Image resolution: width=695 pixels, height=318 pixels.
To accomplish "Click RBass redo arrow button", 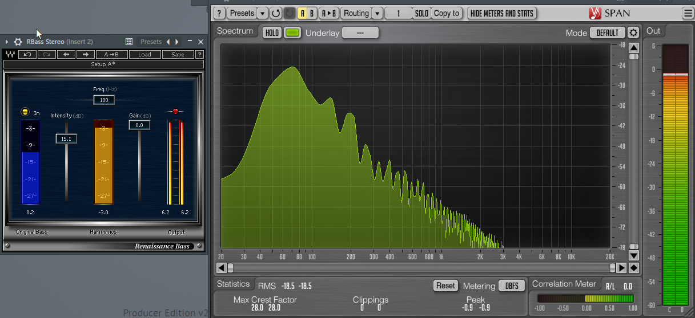I will pos(47,55).
